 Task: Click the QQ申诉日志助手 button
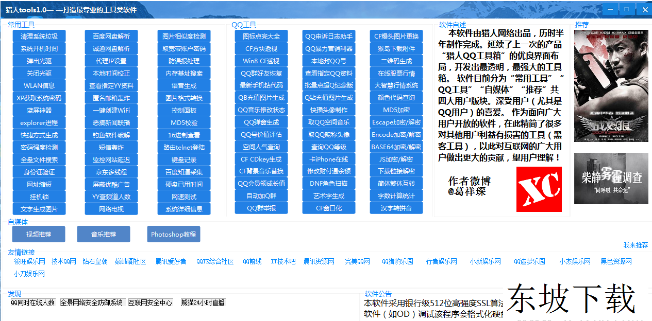coord(329,37)
